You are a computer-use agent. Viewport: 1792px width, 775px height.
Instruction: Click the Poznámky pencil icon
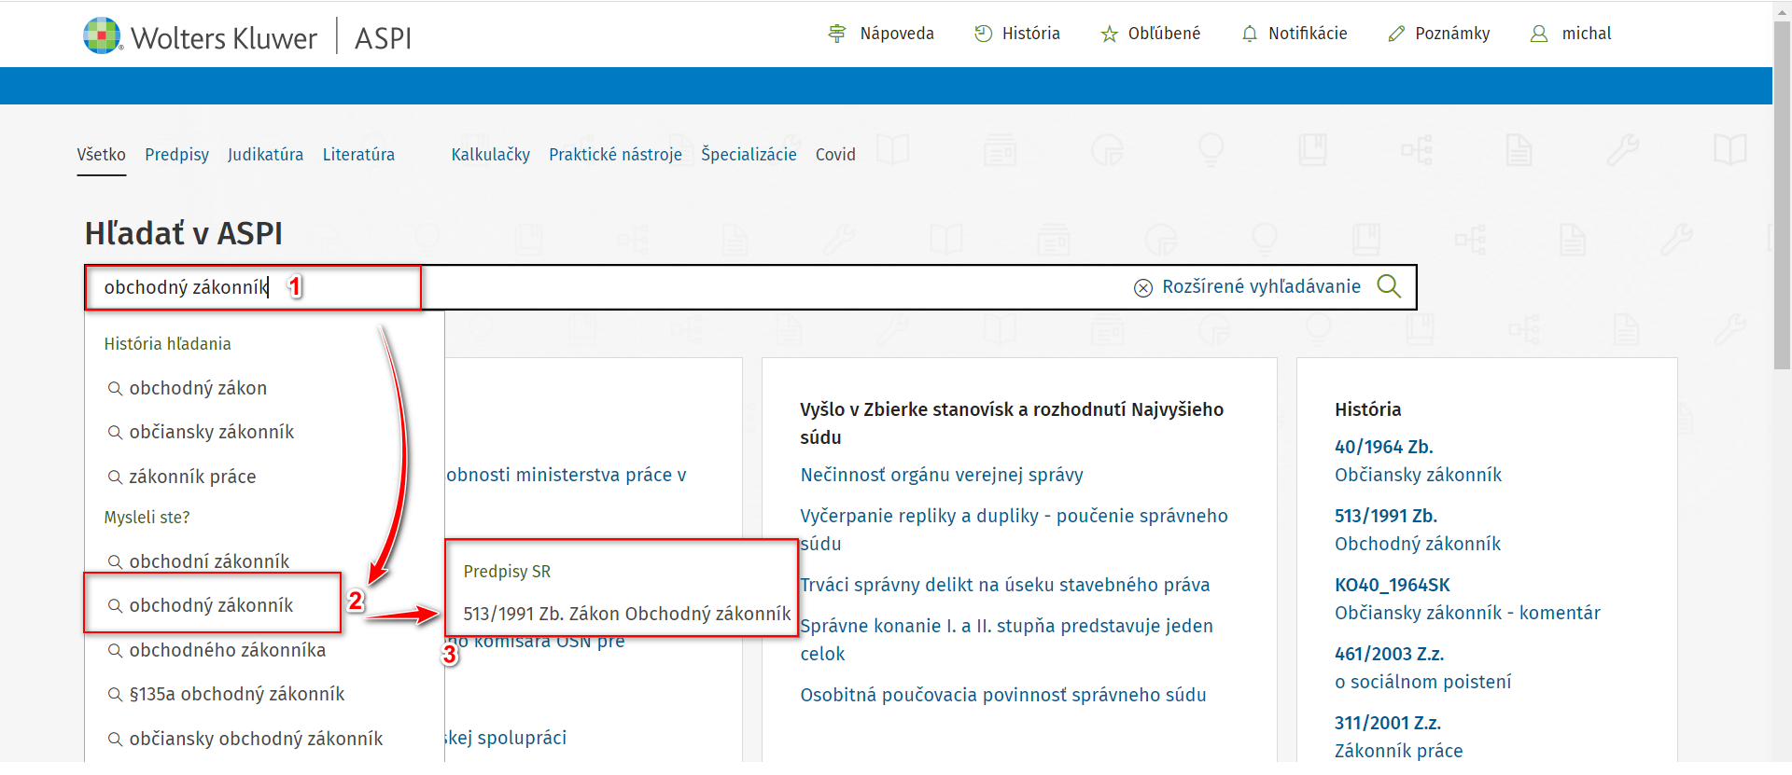click(1396, 34)
